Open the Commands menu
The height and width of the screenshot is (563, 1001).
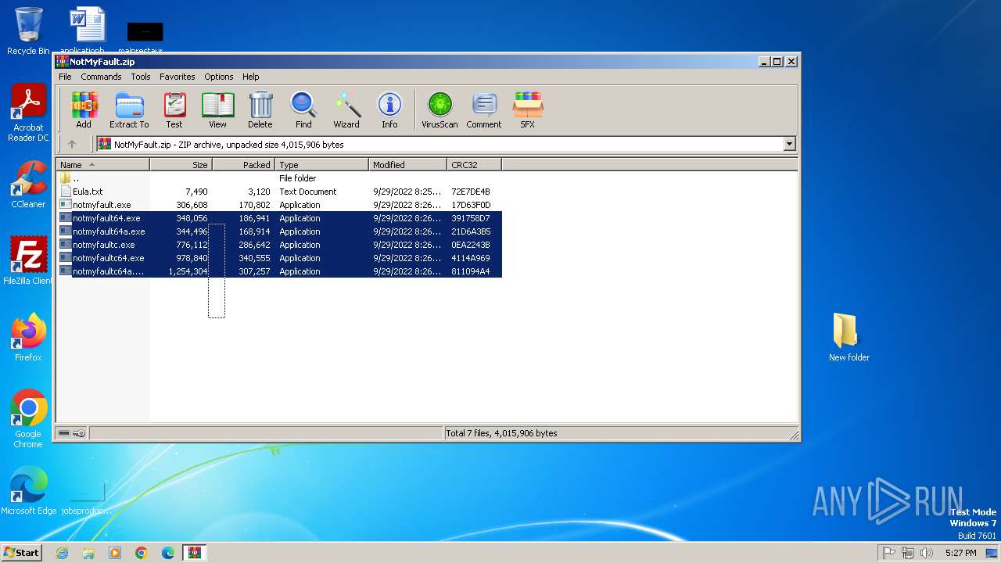[x=101, y=77]
